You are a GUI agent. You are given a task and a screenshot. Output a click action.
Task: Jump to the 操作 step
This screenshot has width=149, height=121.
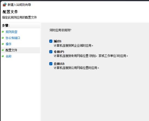coord(8,44)
